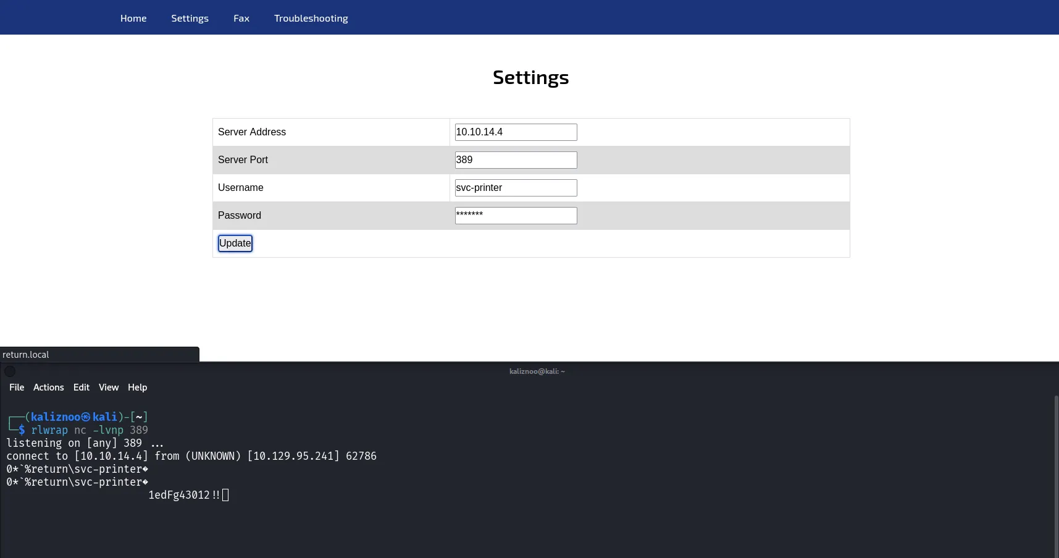Screen dimensions: 1059x558
Task: Click the Update button
Action: [235, 243]
